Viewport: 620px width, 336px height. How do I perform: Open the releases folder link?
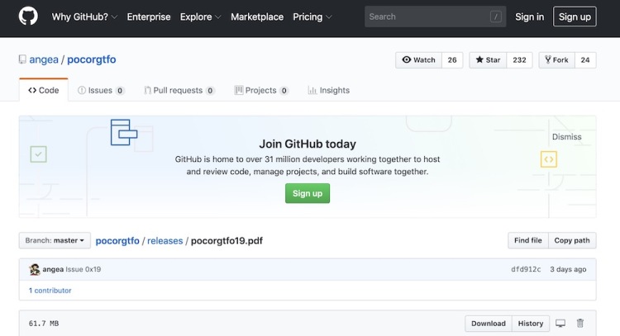point(165,241)
